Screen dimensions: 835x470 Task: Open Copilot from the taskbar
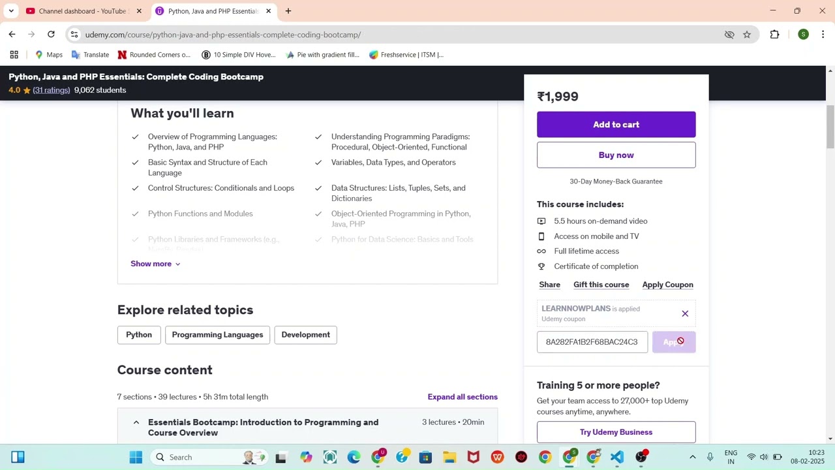306,457
